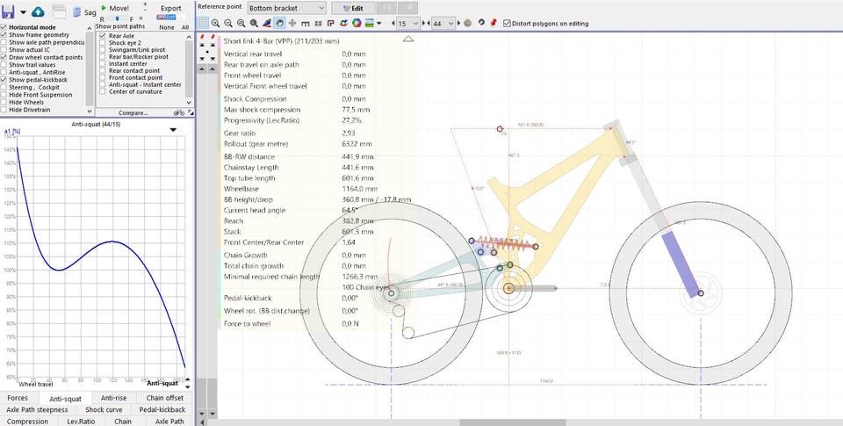Adjust the R to F move slider
843x426 pixels.
118,18
